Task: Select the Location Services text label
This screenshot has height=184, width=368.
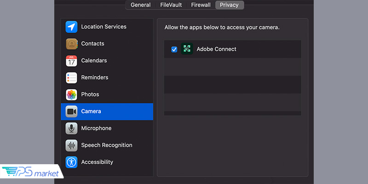Action: [x=103, y=27]
